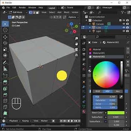Open the viewport Mesh menu
131x131 pixels.
pos(67,12)
